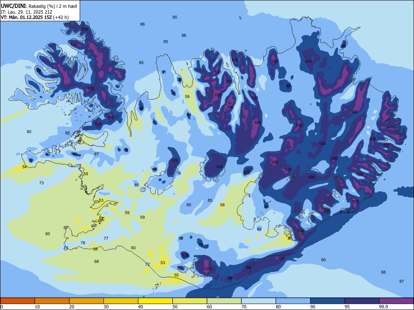Click the humidity value '73' over the sea

point(41,183)
